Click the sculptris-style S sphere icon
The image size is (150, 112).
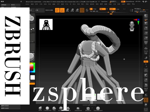click(x=87, y=10)
